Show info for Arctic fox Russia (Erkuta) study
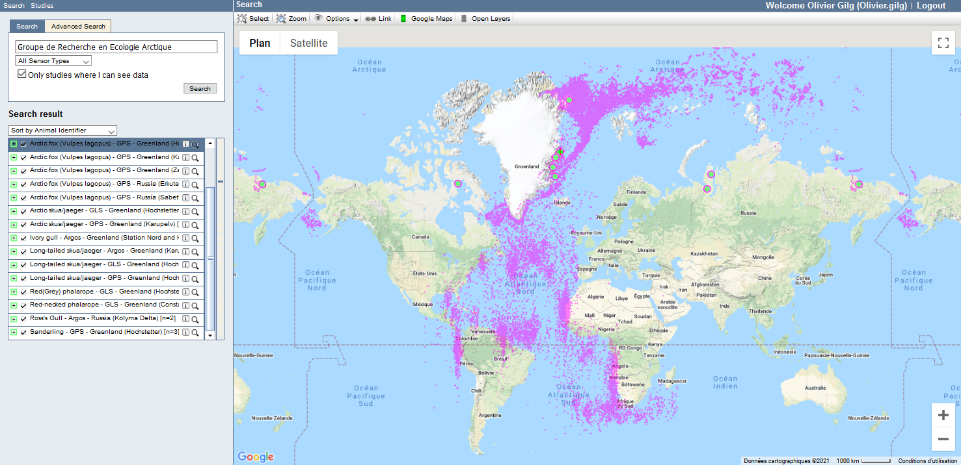961x465 pixels. click(185, 184)
